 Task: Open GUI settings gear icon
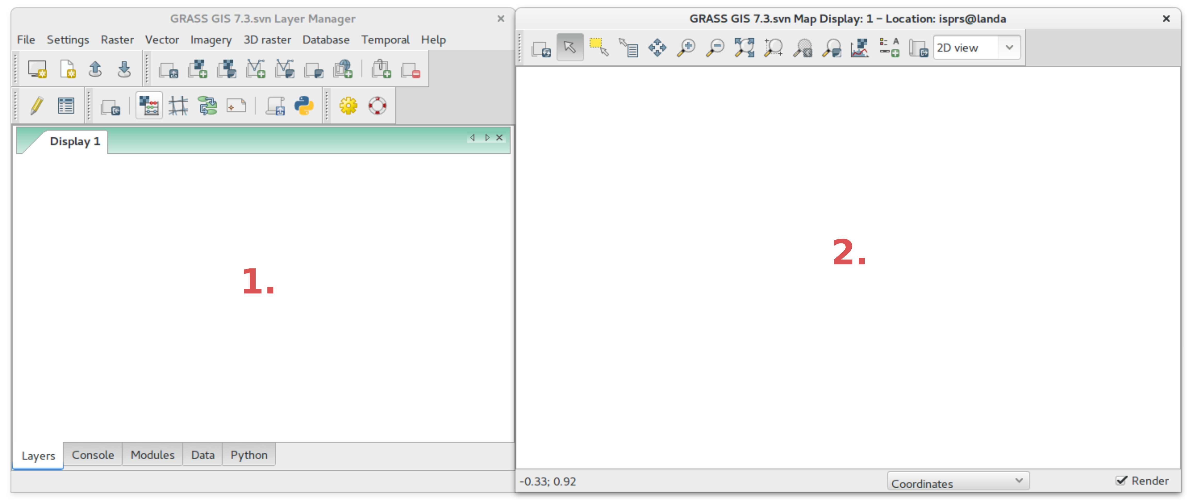point(348,106)
